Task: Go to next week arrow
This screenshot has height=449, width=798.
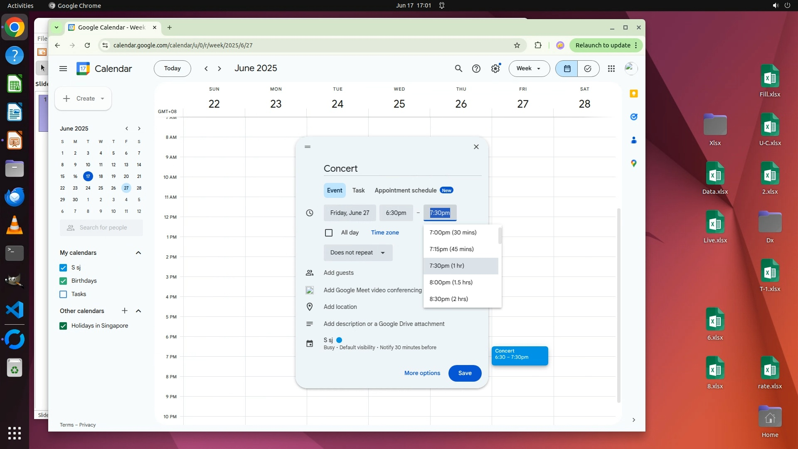Action: (219, 69)
